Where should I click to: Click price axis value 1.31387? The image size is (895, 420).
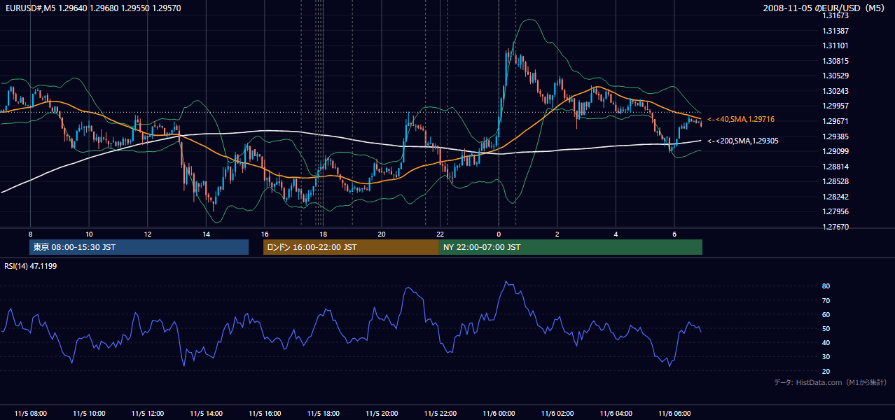pos(837,31)
